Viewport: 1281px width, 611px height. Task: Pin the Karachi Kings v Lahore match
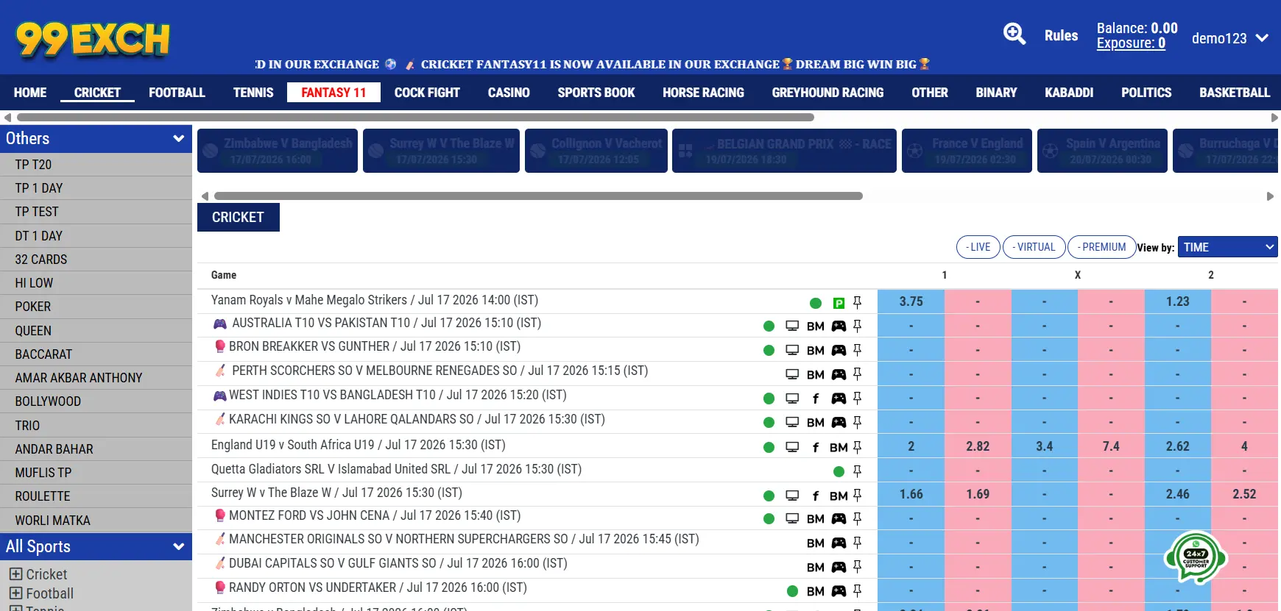(857, 422)
